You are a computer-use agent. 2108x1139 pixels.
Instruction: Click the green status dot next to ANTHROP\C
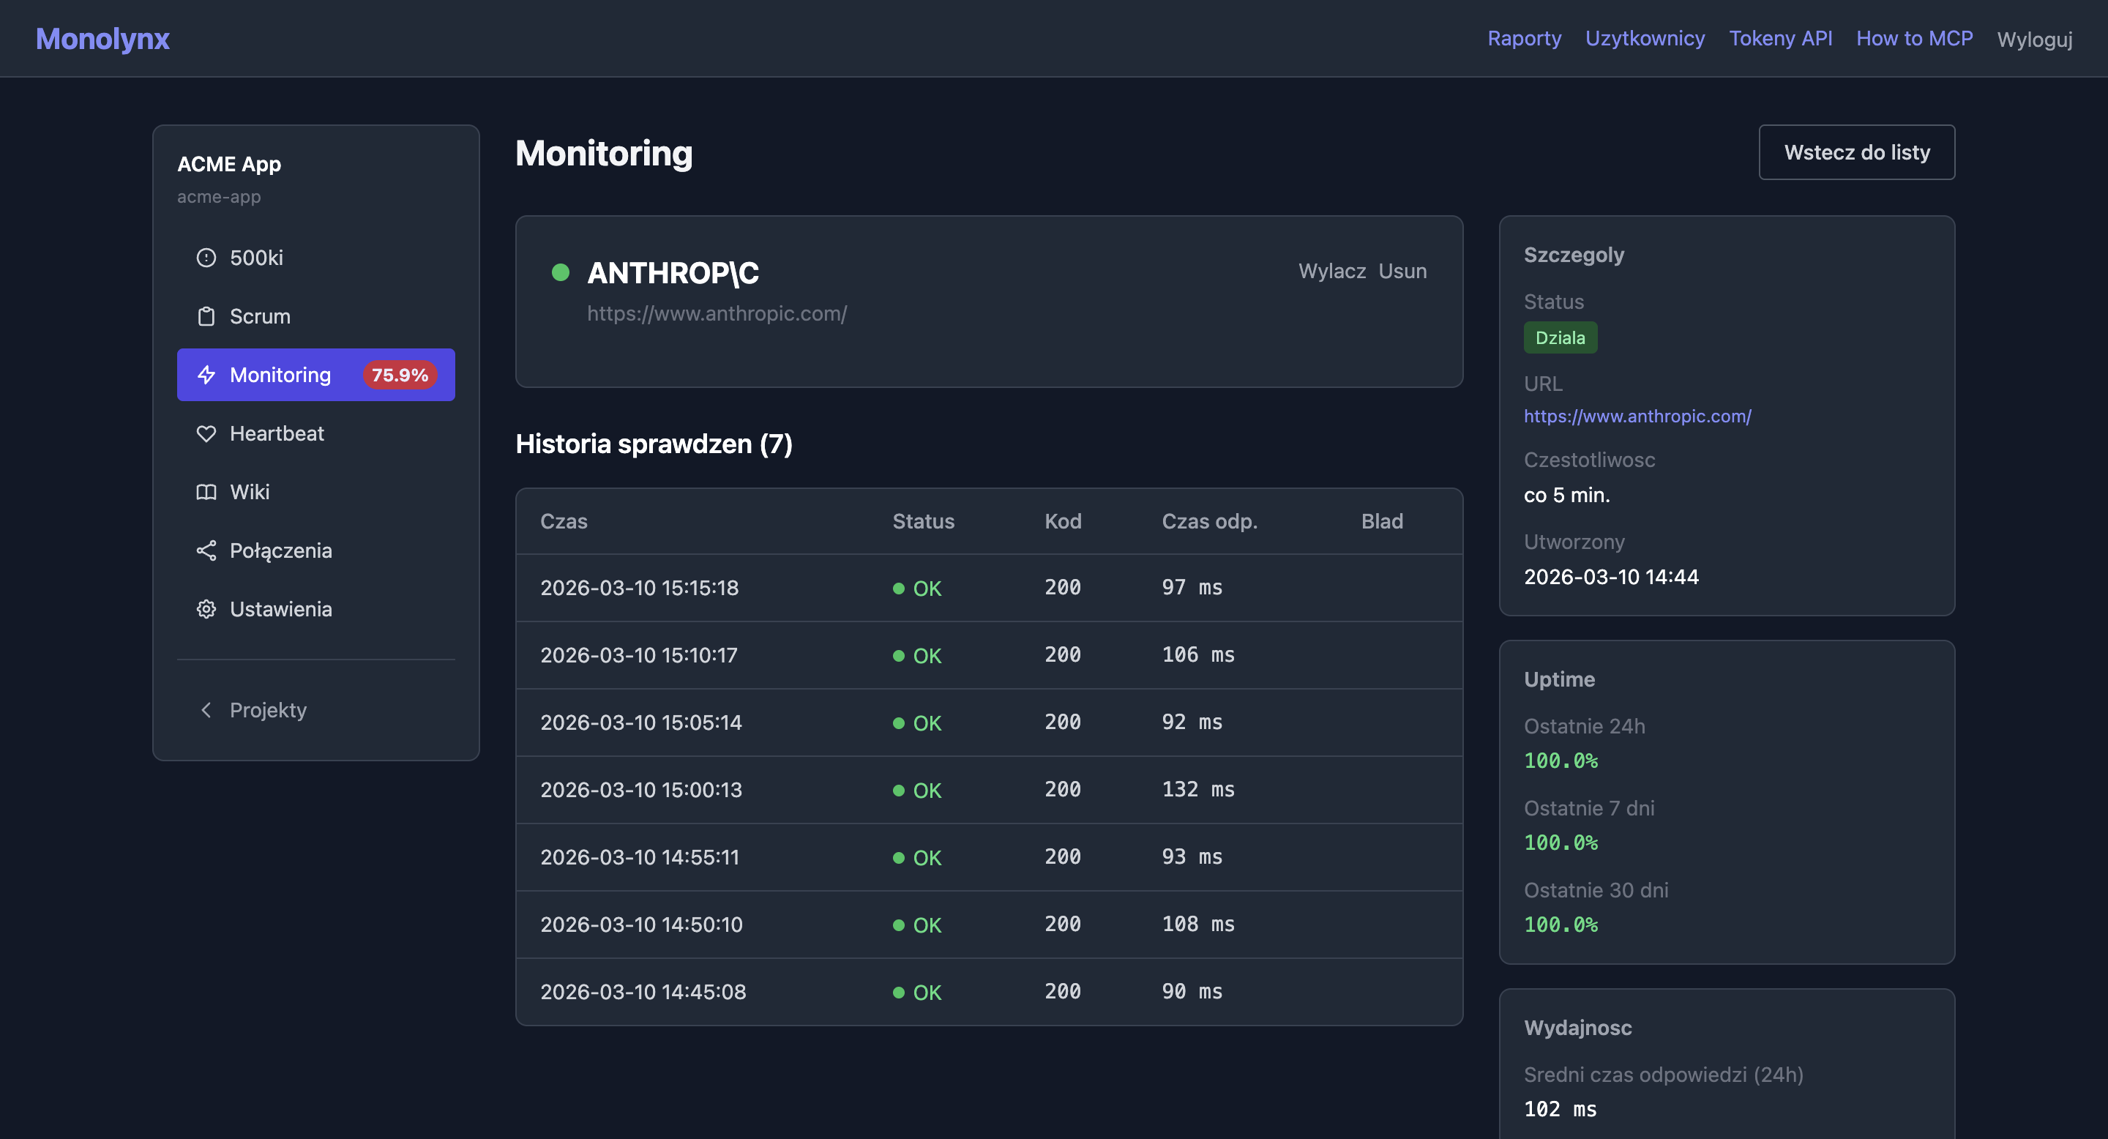coord(561,272)
